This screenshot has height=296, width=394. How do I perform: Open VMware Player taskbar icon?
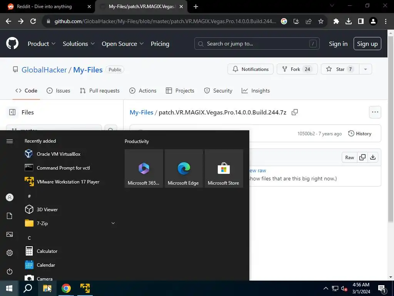coord(85,288)
